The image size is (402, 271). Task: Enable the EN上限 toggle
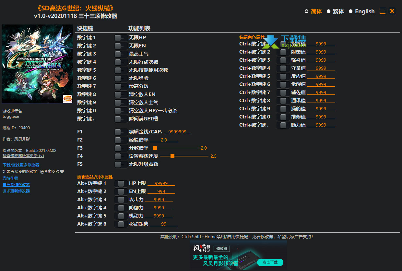click(121, 191)
